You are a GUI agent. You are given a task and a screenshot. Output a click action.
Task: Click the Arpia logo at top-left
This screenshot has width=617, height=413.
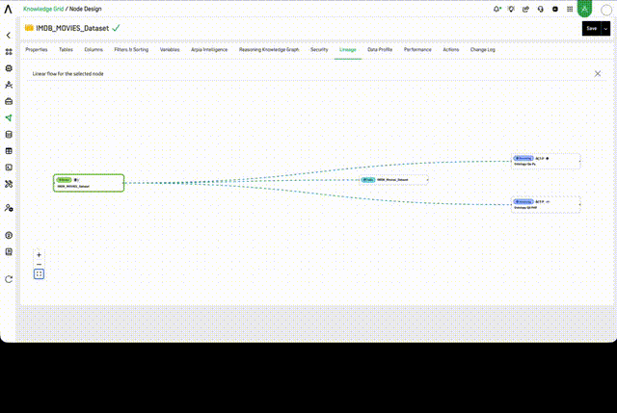[x=9, y=9]
